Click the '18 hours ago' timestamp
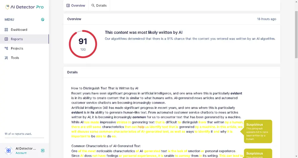Viewport: 298px width, 158px height. [x=266, y=19]
